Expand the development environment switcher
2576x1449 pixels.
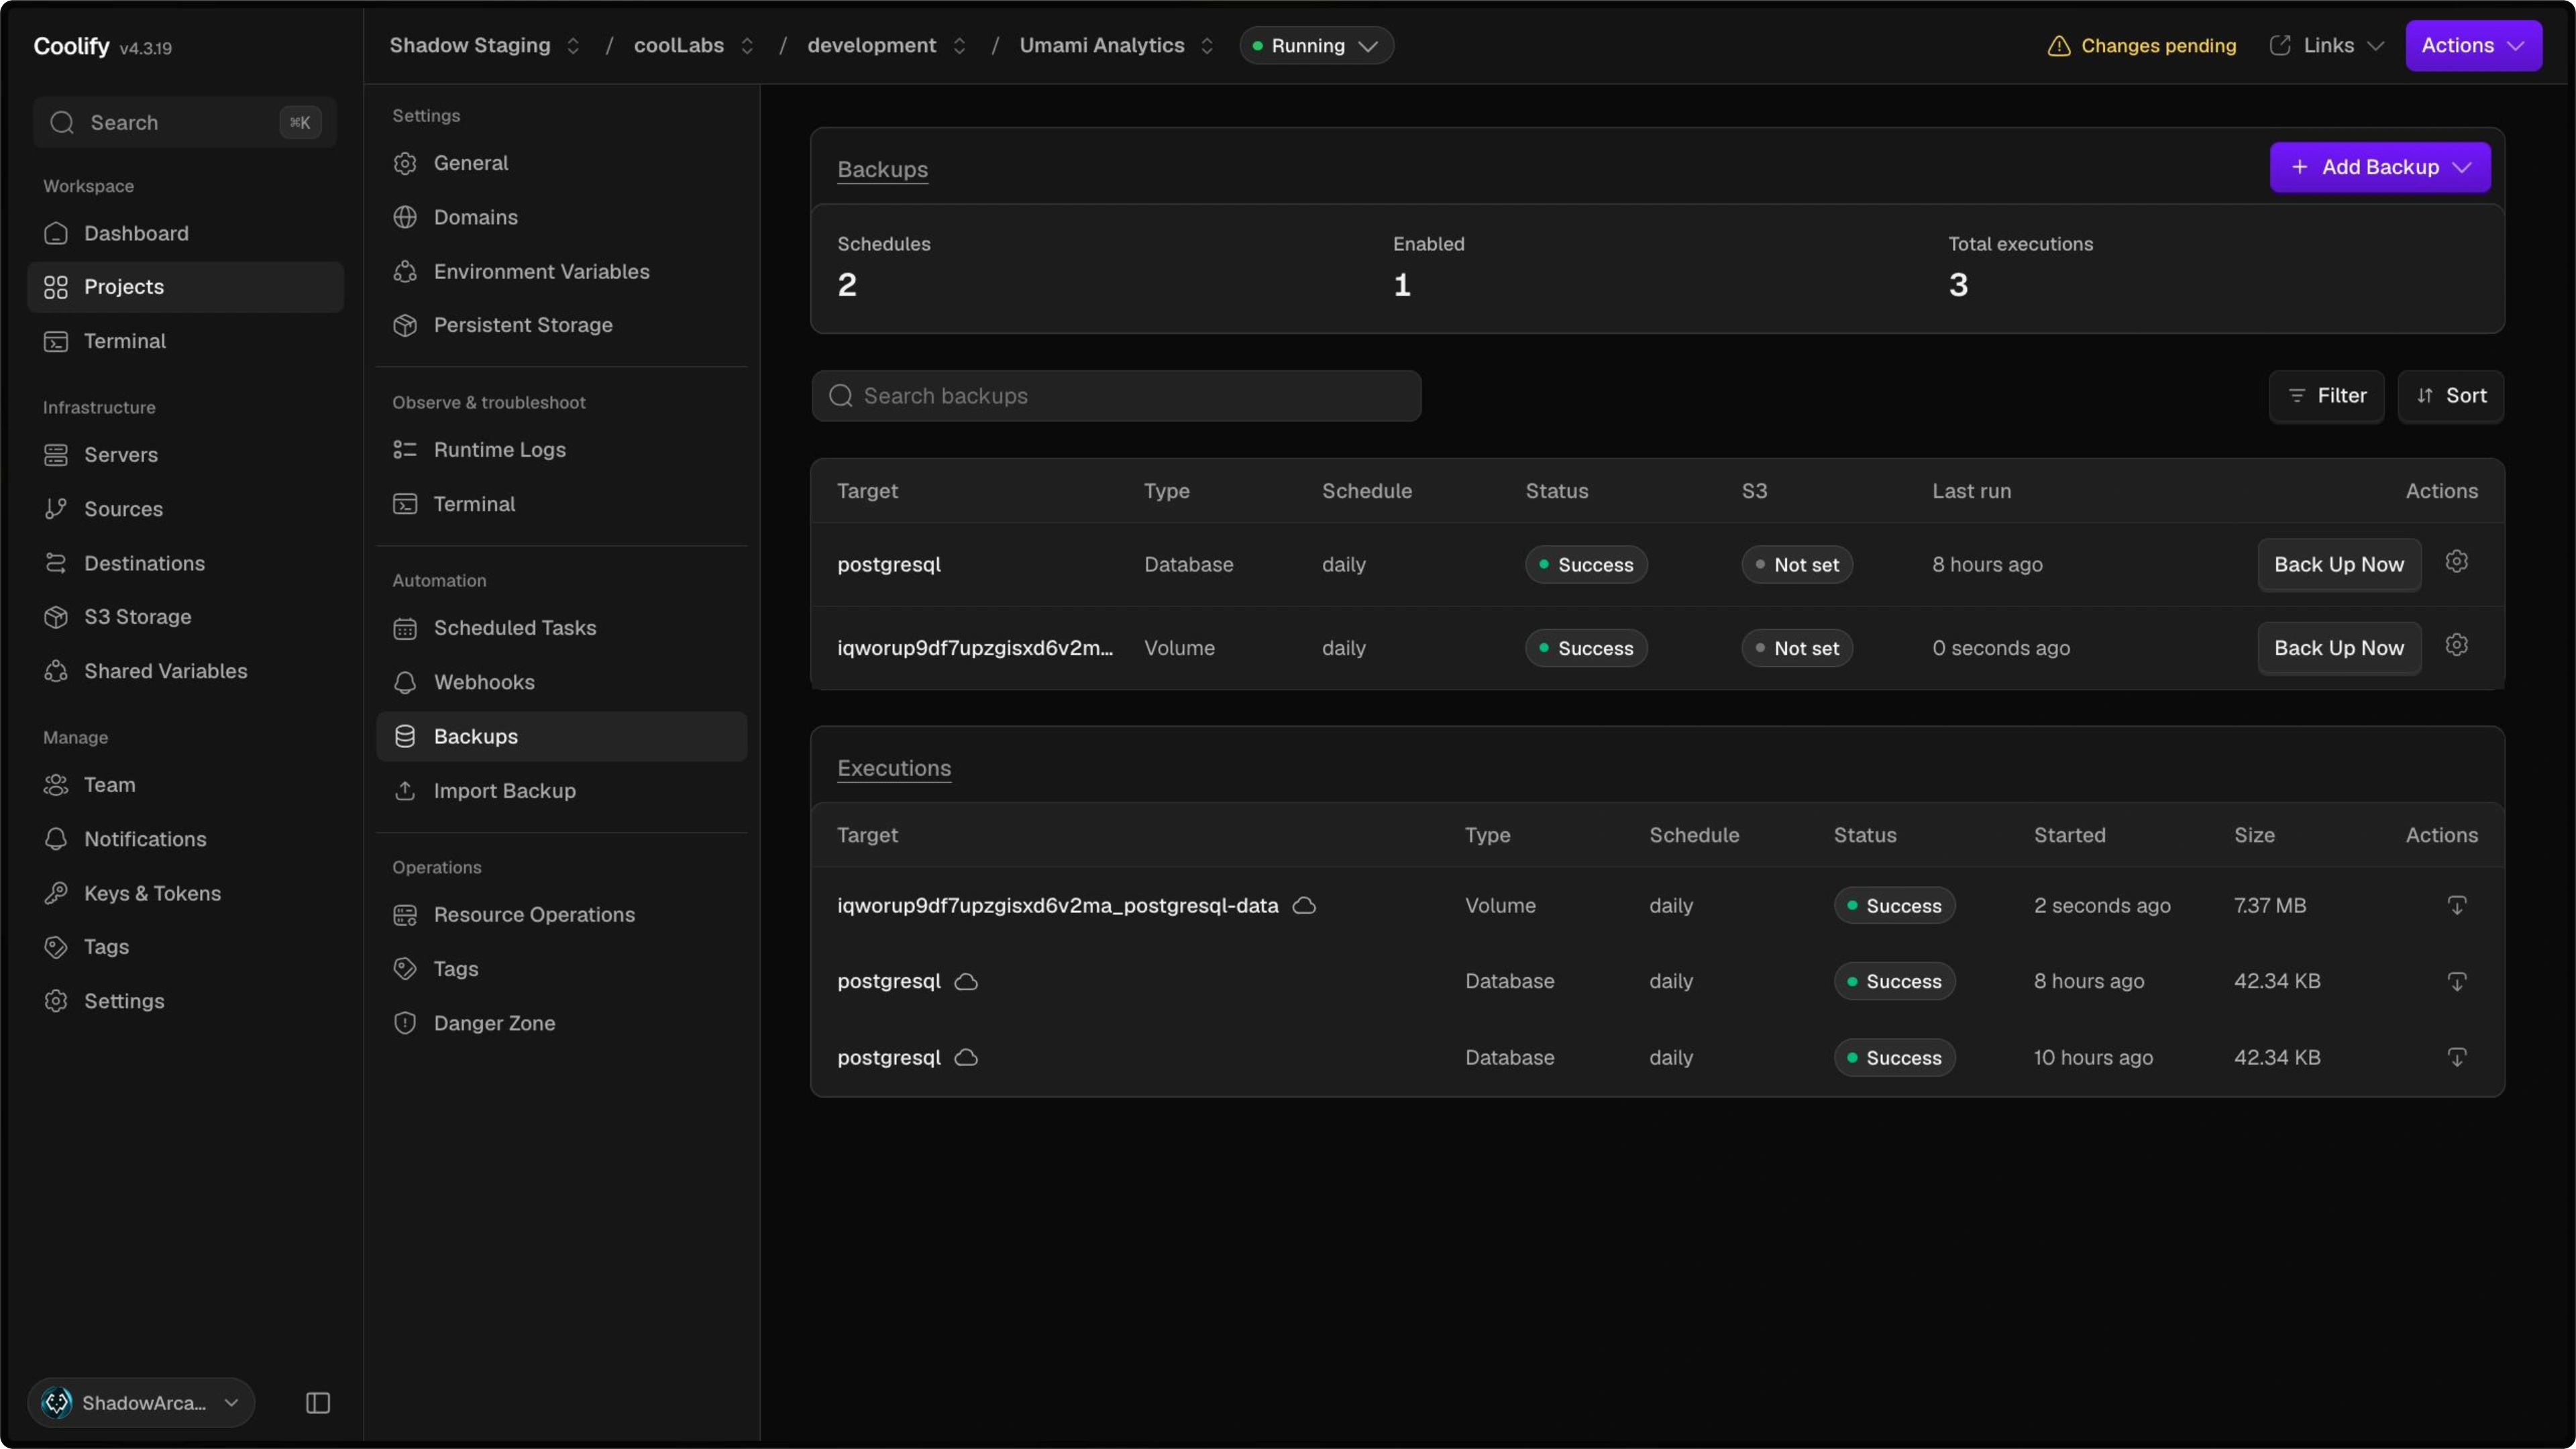959,46
